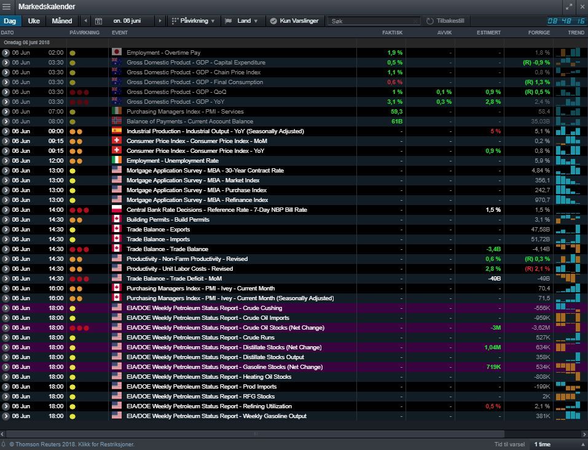Click Swiss flag for Consumer Price Index MoM

pyautogui.click(x=117, y=141)
